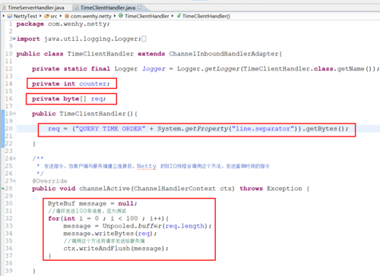Switch to TimeServerHandler.java tab
Image resolution: width=380 pixels, height=276 pixels.
tap(36, 8)
